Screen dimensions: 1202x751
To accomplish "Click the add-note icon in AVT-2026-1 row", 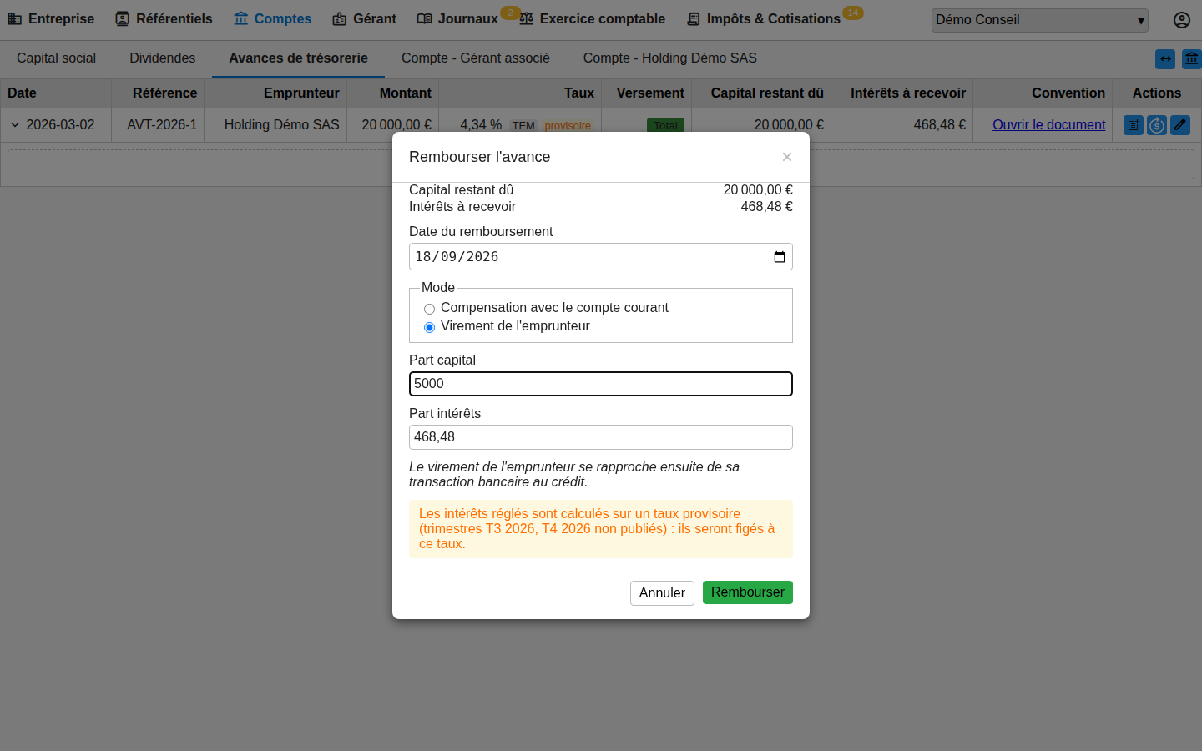I will click(1134, 125).
